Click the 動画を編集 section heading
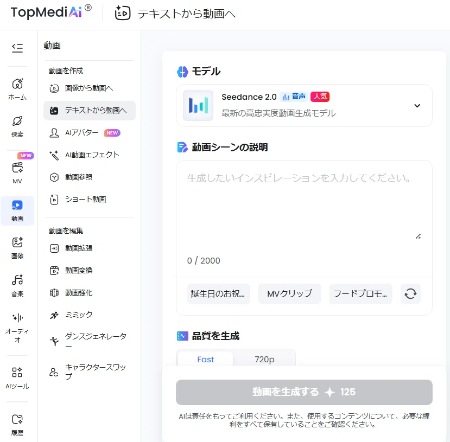The height and width of the screenshot is (442, 450). coord(66,230)
